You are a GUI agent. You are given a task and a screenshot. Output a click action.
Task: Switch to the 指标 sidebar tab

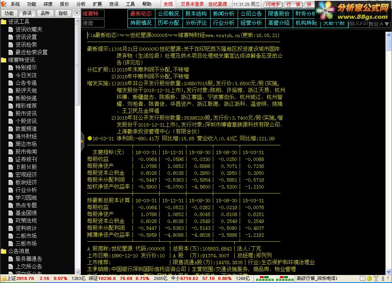(63, 13)
